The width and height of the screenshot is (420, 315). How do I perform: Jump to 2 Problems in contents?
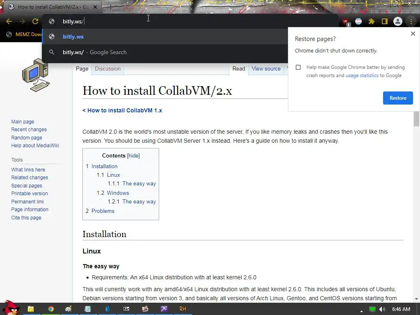tap(100, 211)
